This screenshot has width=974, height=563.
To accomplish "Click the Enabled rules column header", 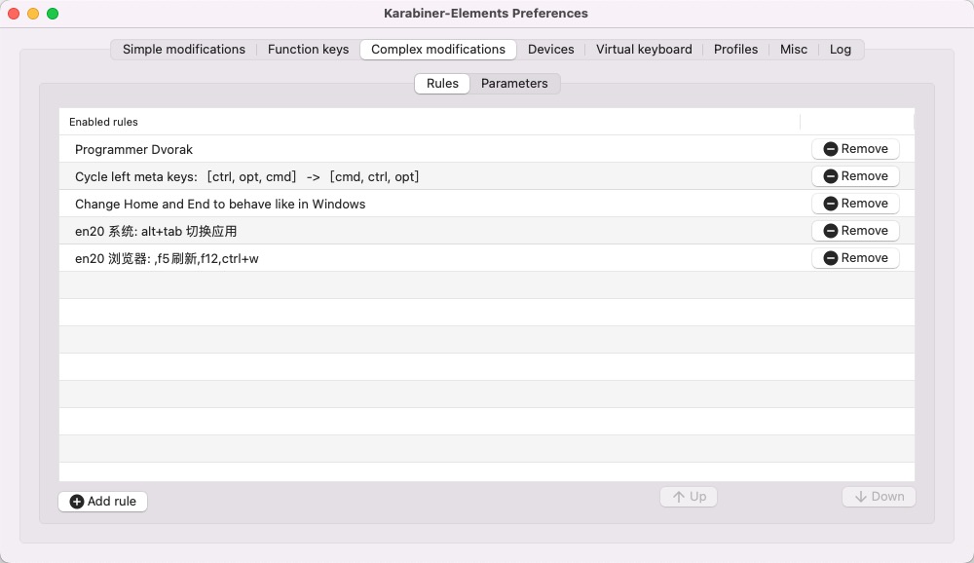I will (430, 122).
